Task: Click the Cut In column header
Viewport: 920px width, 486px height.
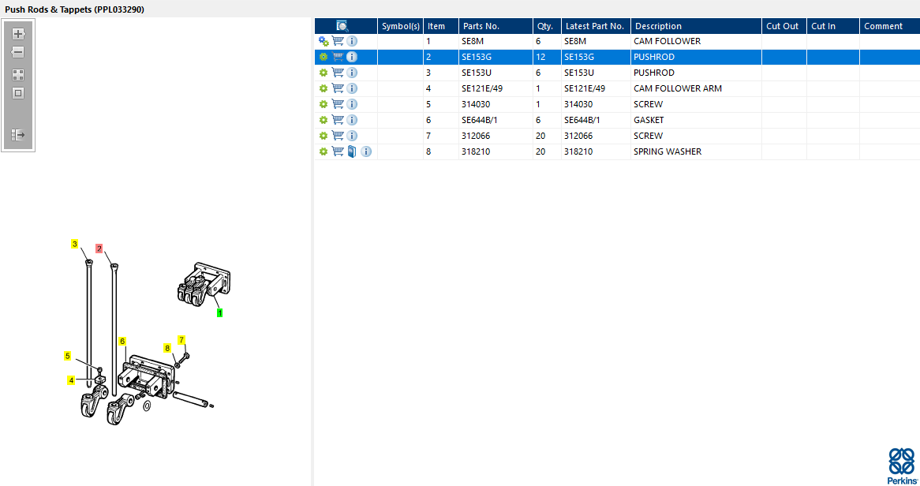Action: point(833,26)
